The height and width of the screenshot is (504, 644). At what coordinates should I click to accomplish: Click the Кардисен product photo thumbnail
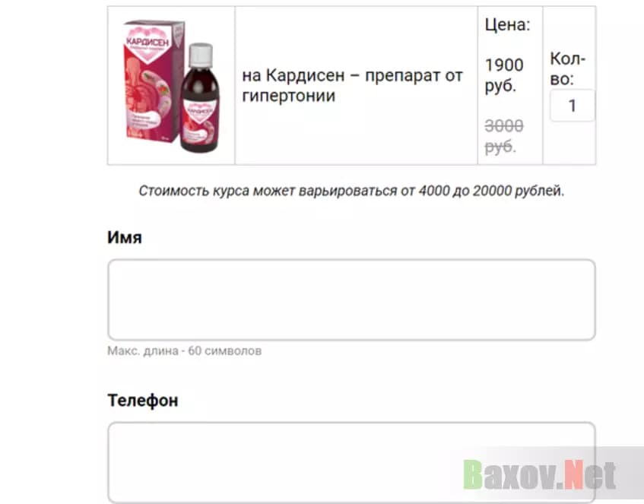pos(172,86)
